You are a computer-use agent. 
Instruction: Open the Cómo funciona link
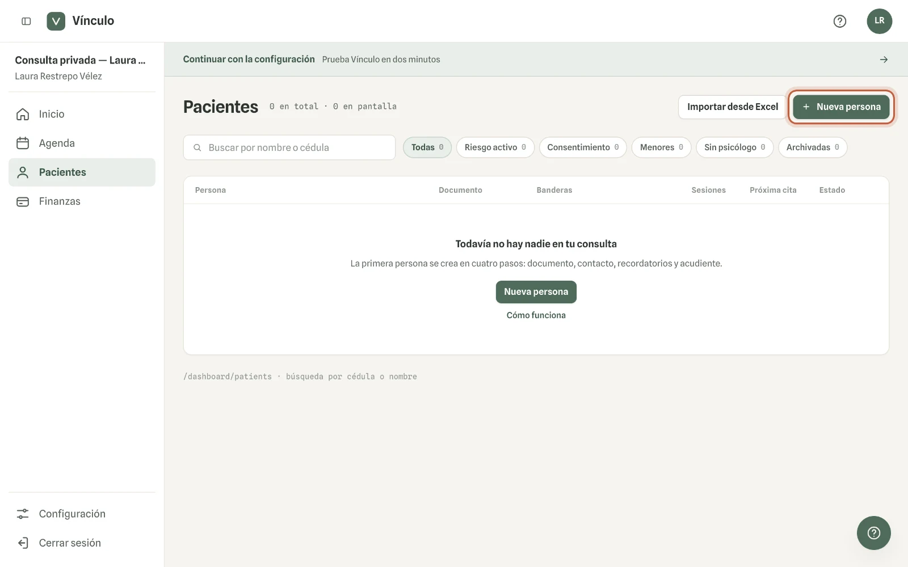[536, 315]
